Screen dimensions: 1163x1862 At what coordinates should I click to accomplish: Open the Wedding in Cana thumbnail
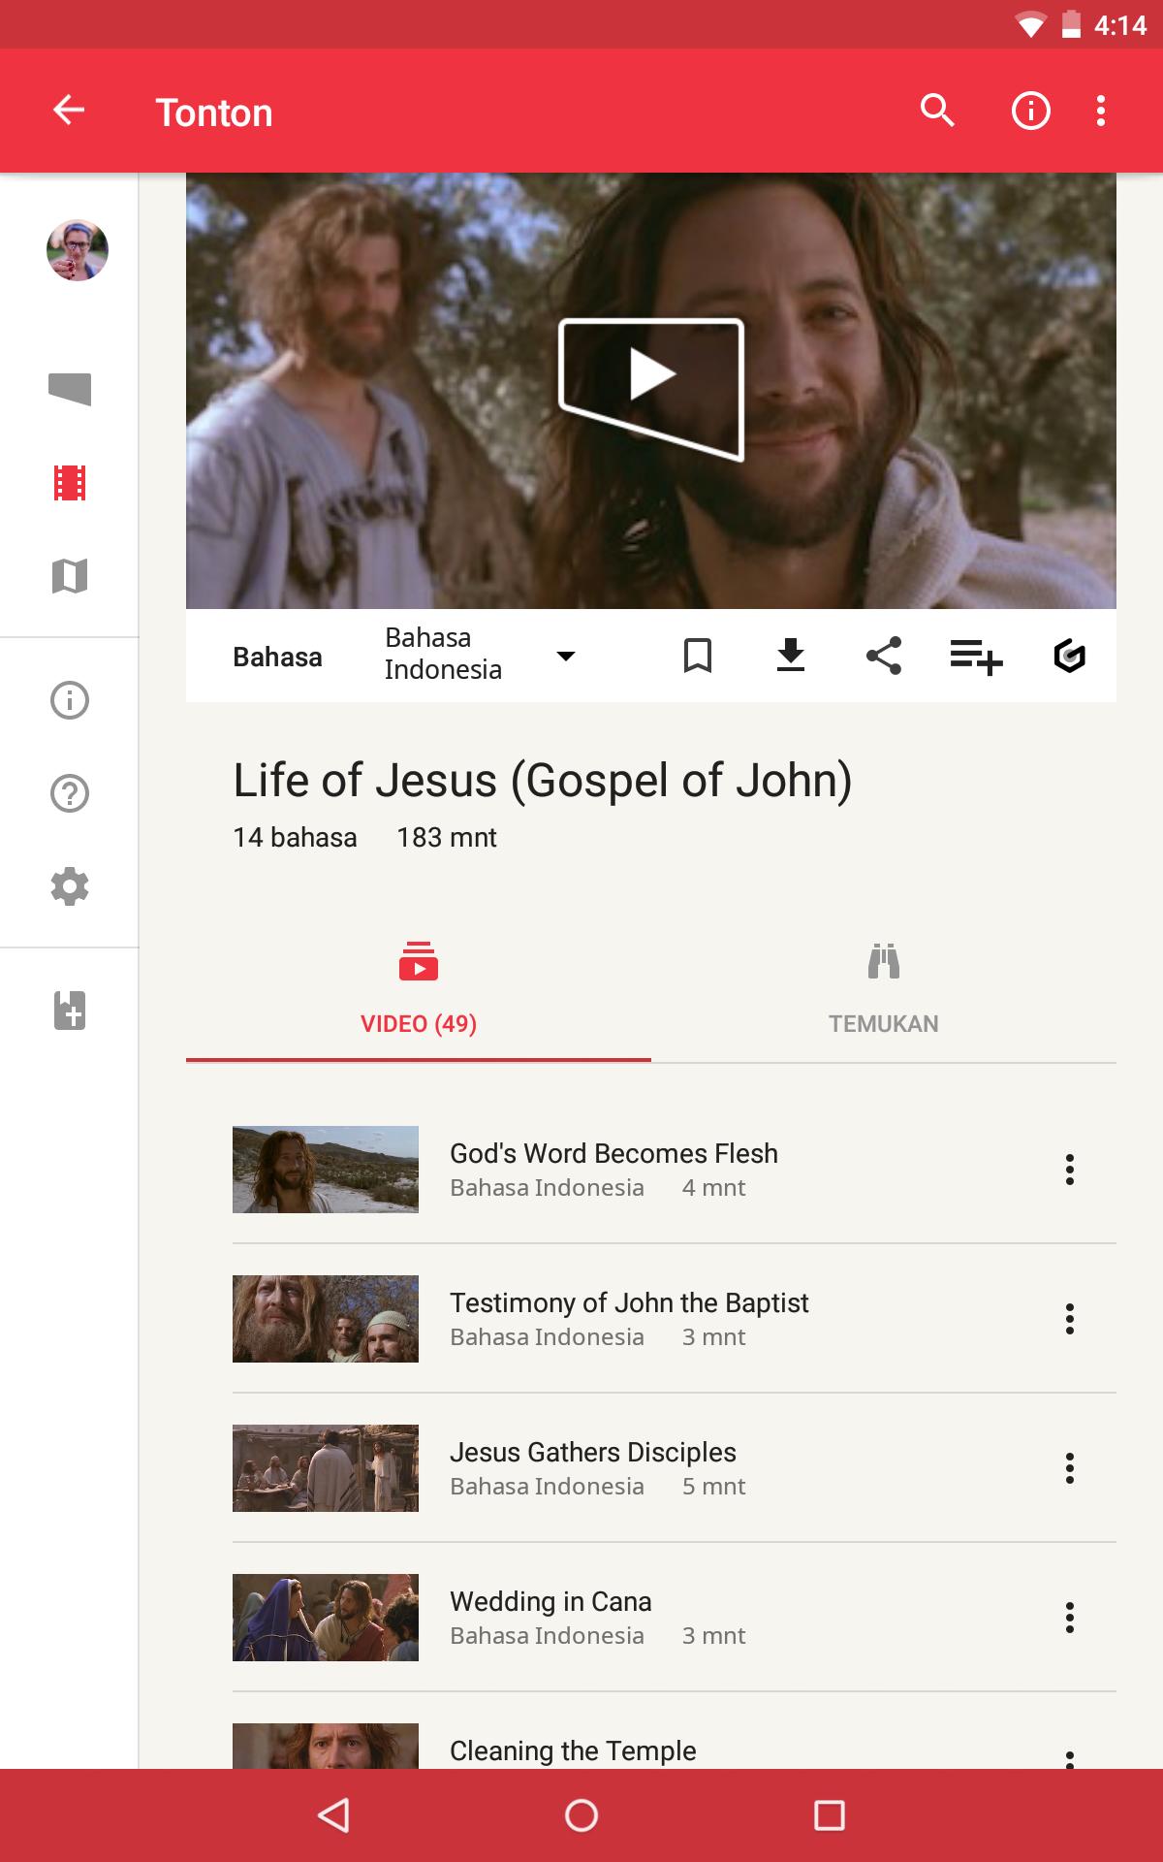pos(326,1618)
